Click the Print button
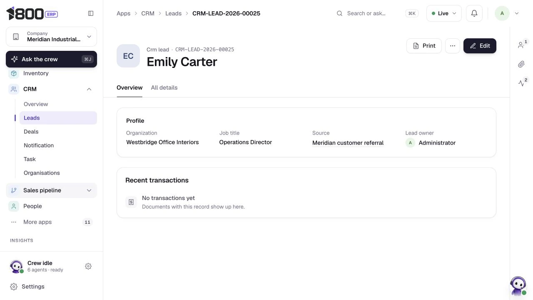Screen dimensions: 533x300 tap(424, 46)
